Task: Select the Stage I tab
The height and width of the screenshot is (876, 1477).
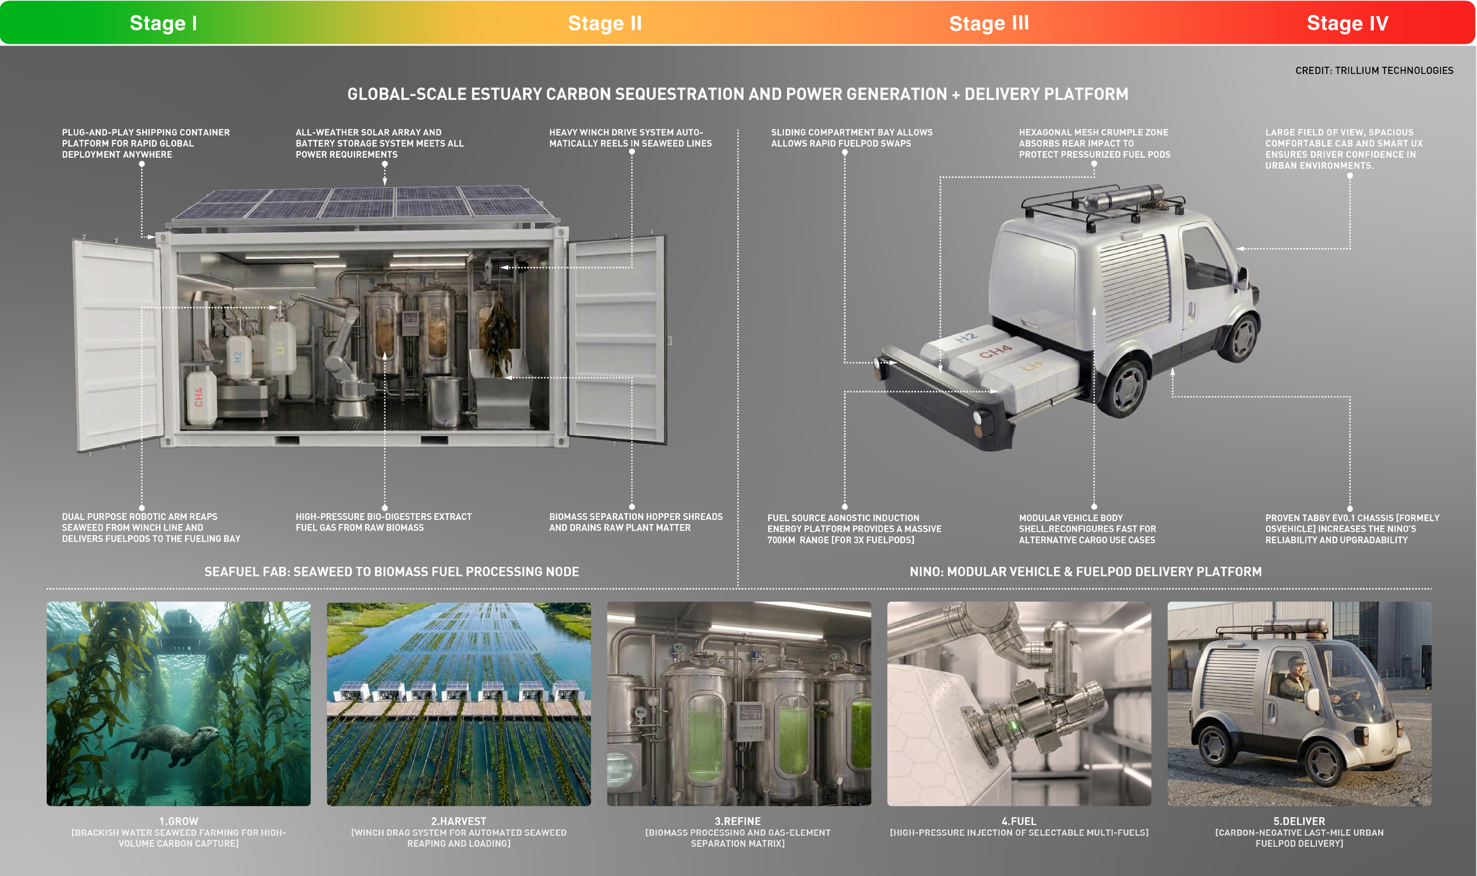Action: [163, 23]
